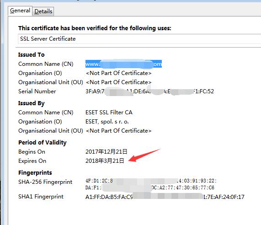Viewport: 261px width, 225px height.
Task: Click the Issued To section heading
Action: [31, 54]
